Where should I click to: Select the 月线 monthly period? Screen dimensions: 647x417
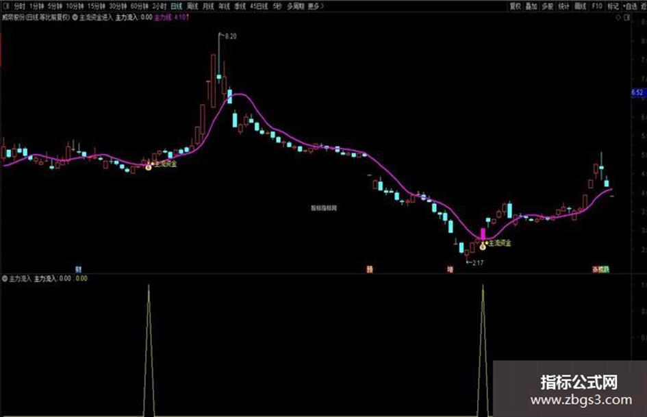click(x=208, y=6)
